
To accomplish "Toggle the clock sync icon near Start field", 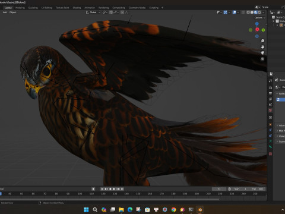I will click(230, 189).
